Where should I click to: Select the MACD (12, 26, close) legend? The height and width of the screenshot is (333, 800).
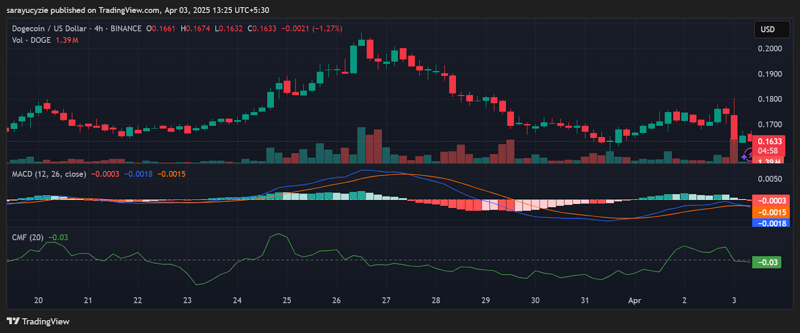tap(49, 174)
